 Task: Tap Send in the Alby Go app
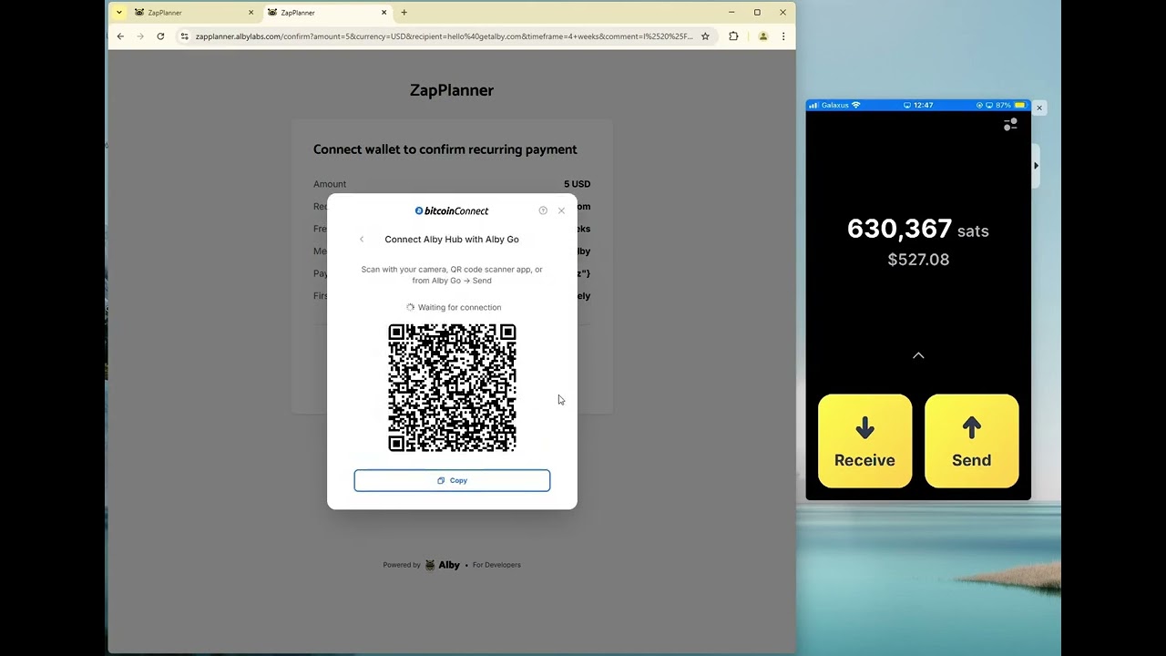[x=971, y=441]
